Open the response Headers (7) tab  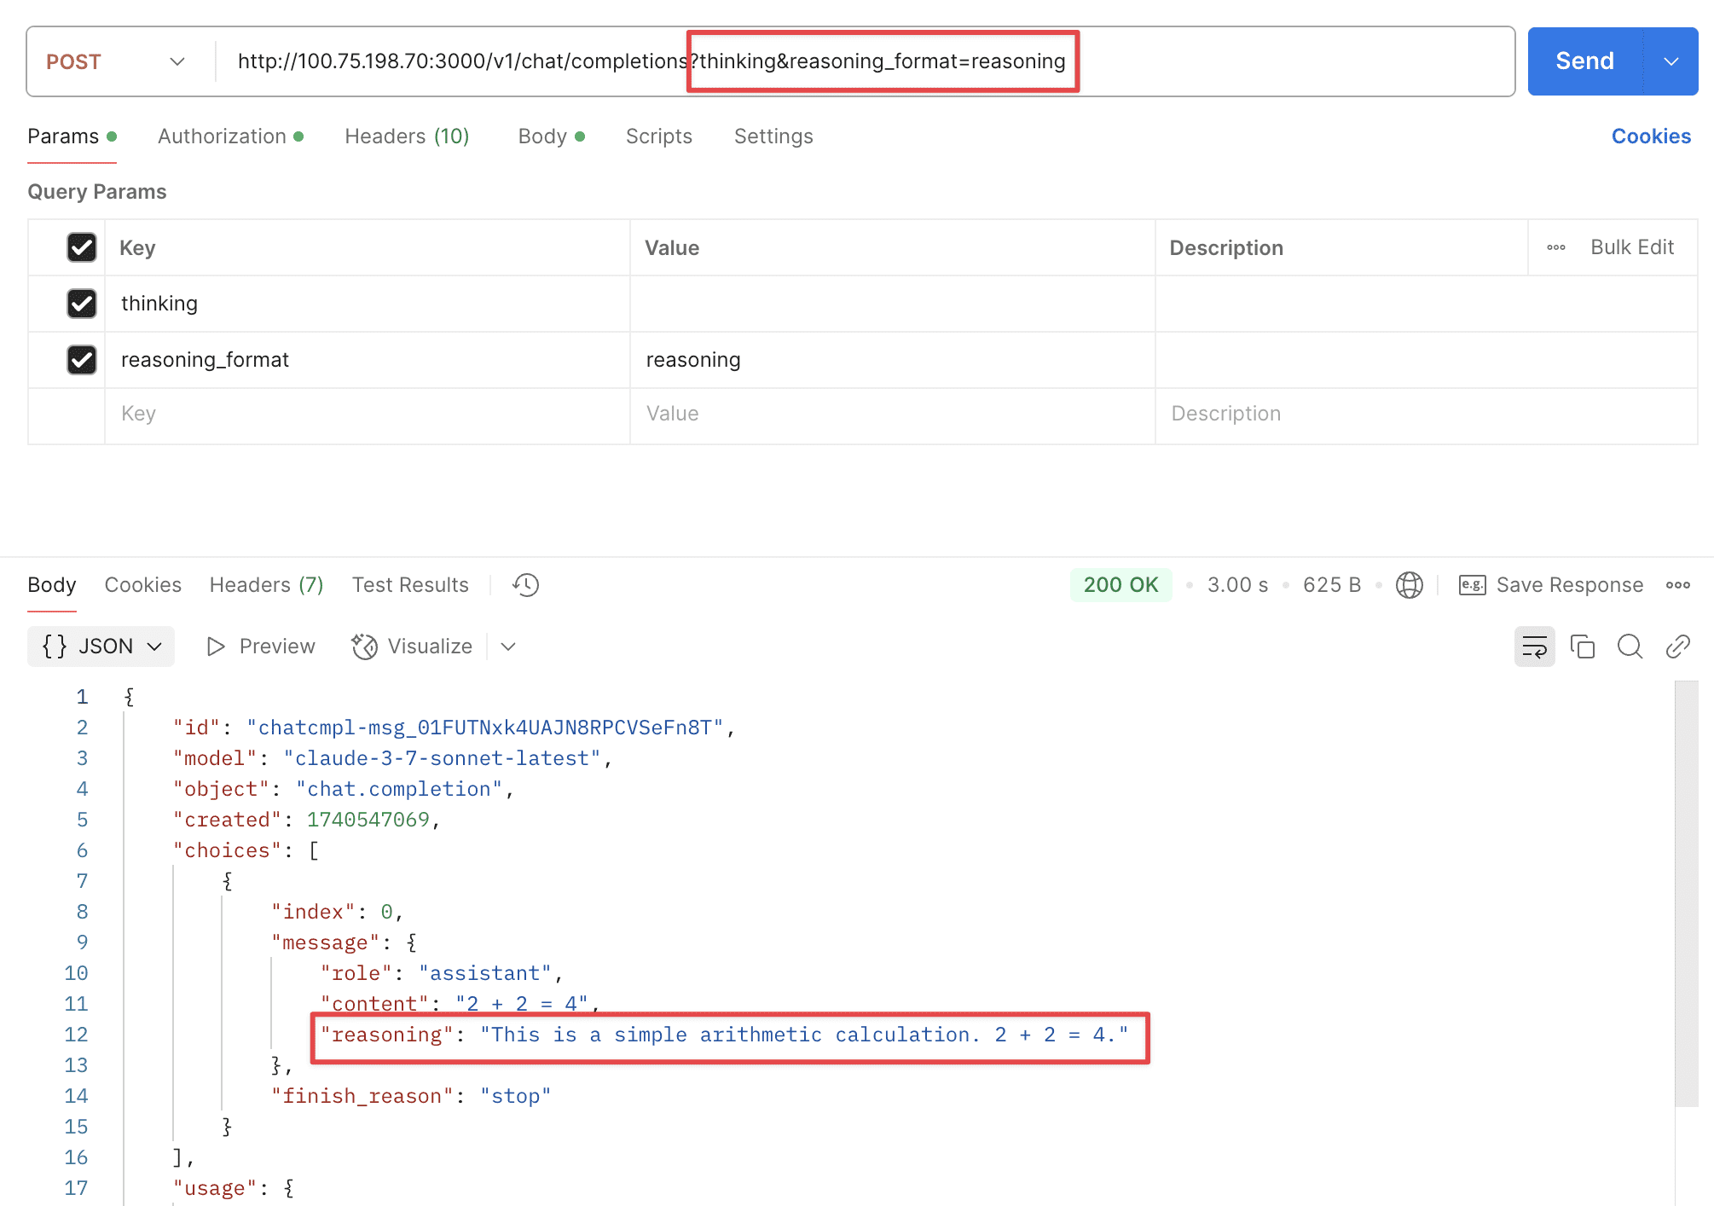tap(266, 585)
